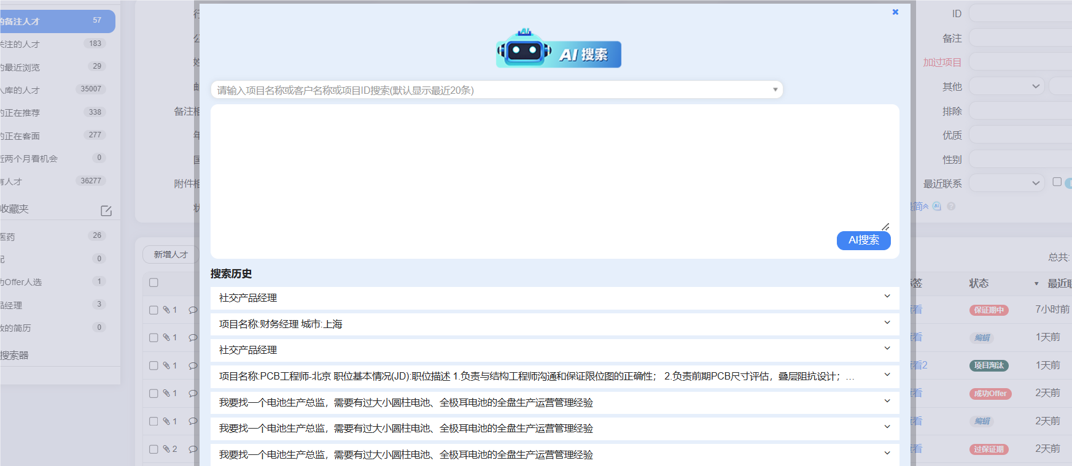The height and width of the screenshot is (466, 1072).
Task: Open the comment bubble in the 保证期中 row
Action: click(x=192, y=310)
